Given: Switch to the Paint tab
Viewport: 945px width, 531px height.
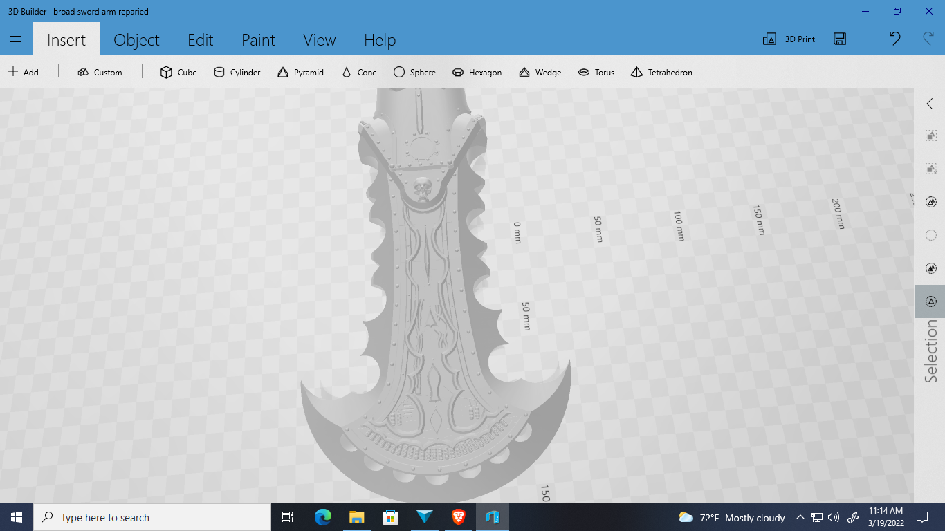Looking at the screenshot, I should coord(258,40).
